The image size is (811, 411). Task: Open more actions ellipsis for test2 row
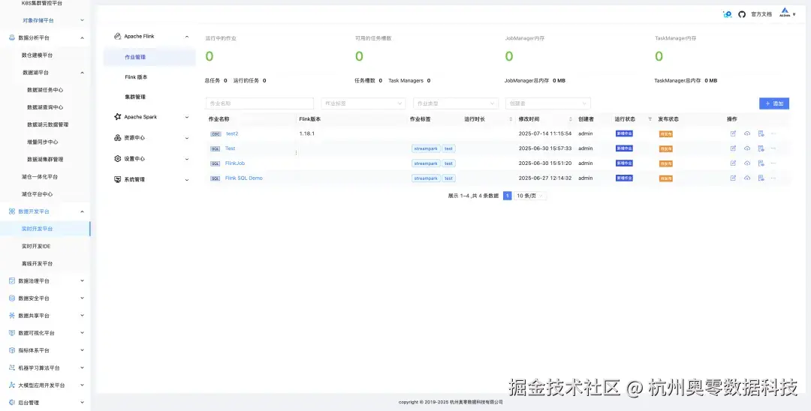(x=773, y=133)
